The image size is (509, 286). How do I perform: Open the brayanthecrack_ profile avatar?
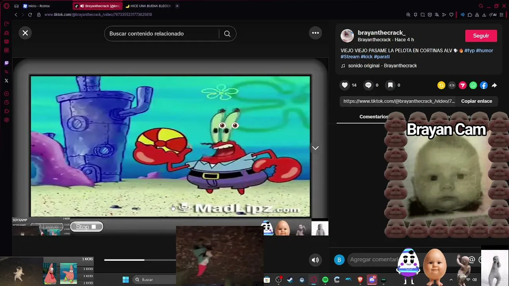(347, 36)
